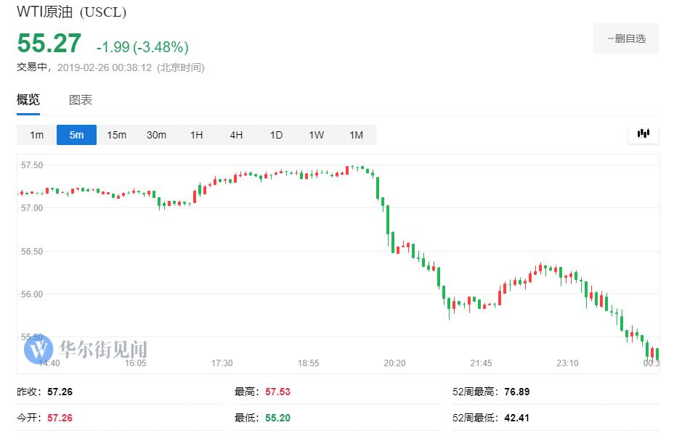Click the 17:30 time axis label
674x446 pixels.
(x=222, y=363)
